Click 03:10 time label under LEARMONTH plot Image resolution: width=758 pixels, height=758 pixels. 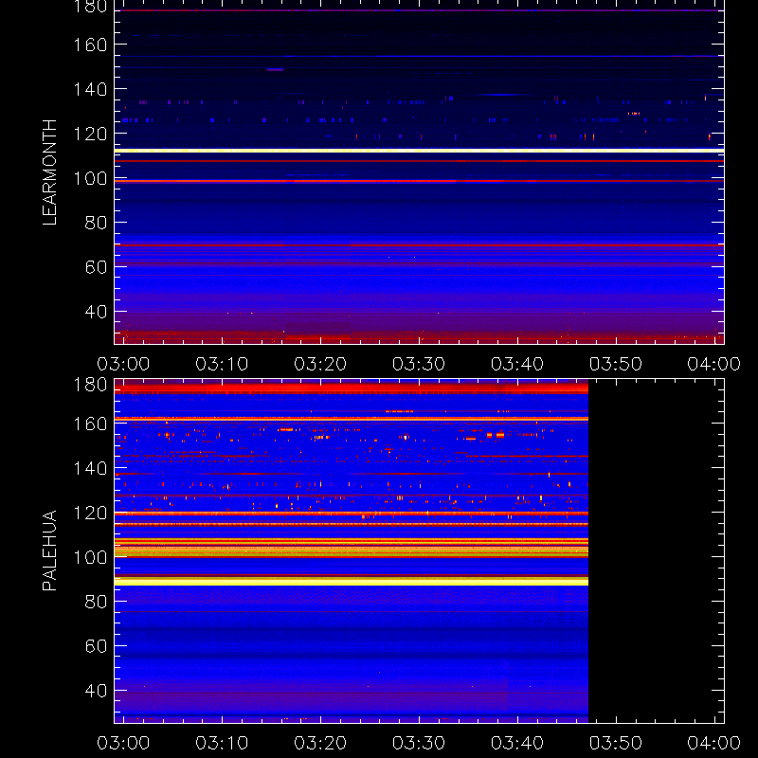point(222,364)
